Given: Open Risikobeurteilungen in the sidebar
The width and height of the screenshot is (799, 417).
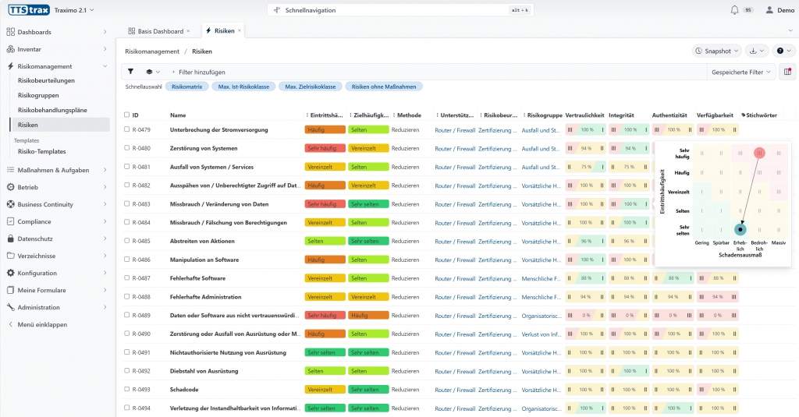Looking at the screenshot, I should (x=46, y=80).
